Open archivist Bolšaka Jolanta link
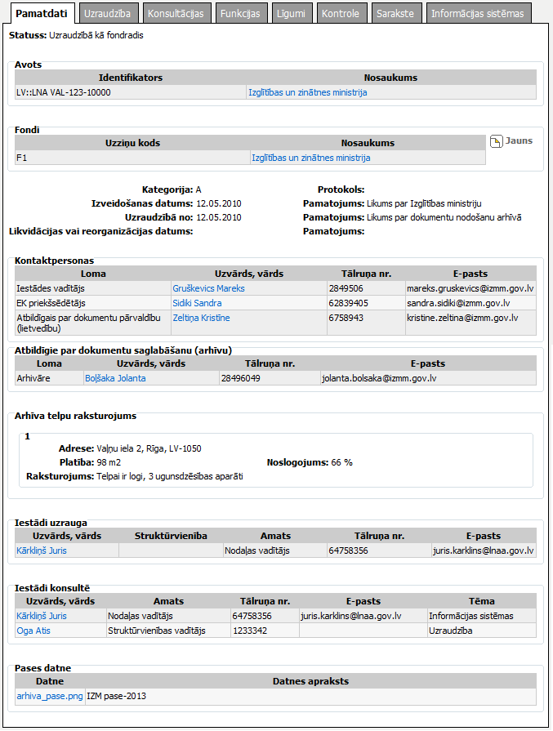This screenshot has height=731, width=553. (x=117, y=378)
